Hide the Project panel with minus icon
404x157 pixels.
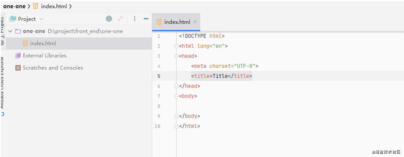tap(146, 19)
